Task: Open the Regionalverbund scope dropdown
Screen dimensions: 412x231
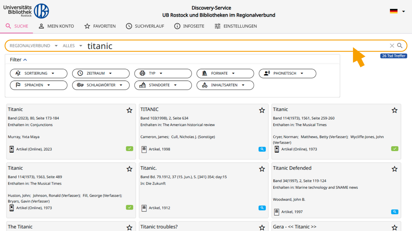Action: point(34,46)
